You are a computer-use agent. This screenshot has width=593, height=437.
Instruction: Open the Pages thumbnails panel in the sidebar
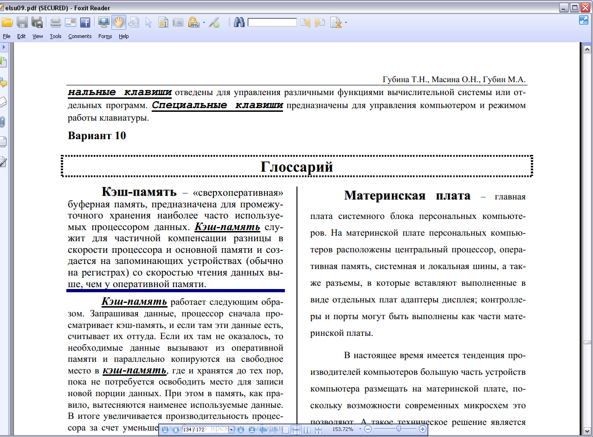click(3, 141)
